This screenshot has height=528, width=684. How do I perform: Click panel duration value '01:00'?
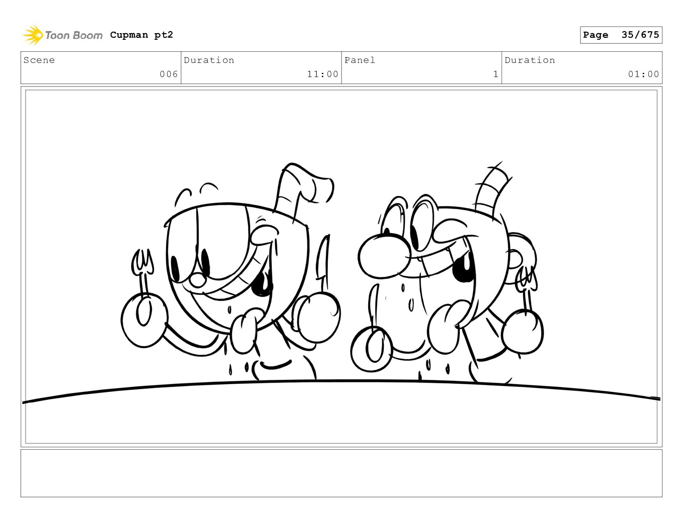pos(643,74)
